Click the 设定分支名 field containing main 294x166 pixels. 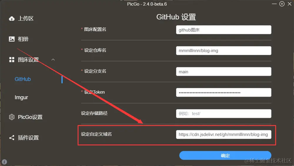(223, 72)
